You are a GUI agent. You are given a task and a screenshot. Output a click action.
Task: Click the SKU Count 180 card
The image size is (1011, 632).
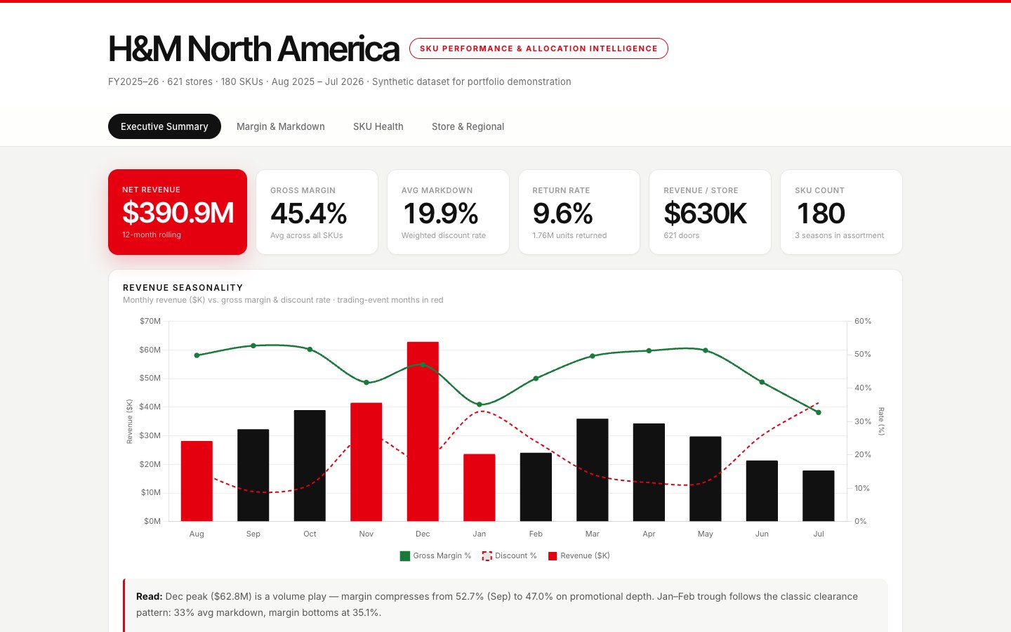(x=841, y=212)
